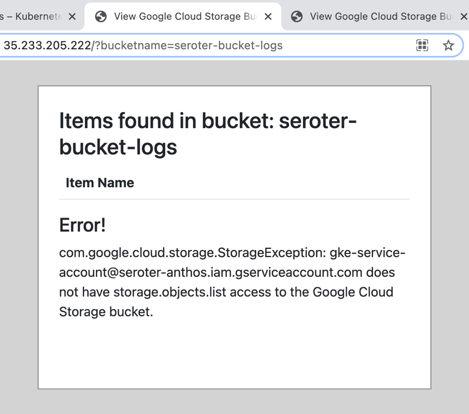The width and height of the screenshot is (469, 414).
Task: Click the IP address 35.233.205.222 in the address bar
Action: (47, 46)
